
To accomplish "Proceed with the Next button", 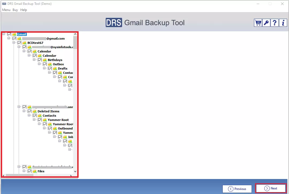I will (271, 188).
